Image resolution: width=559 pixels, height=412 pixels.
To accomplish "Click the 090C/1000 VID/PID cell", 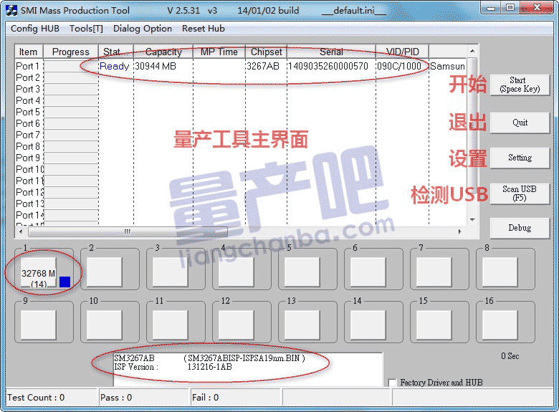I will (399, 67).
